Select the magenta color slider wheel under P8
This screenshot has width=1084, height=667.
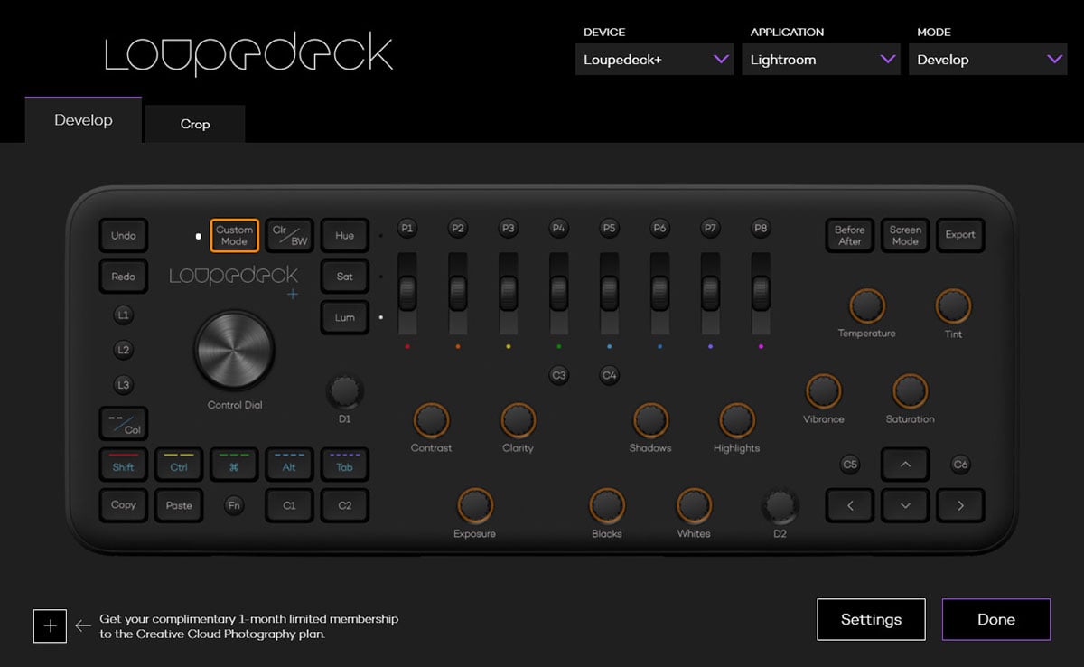[x=761, y=294]
